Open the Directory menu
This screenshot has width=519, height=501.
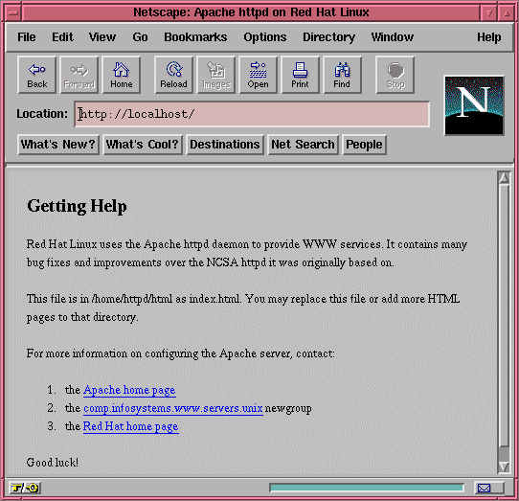pos(328,37)
